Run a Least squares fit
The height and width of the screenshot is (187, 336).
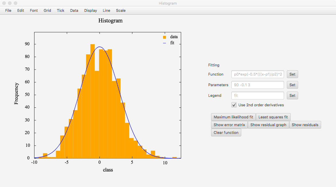point(273,117)
